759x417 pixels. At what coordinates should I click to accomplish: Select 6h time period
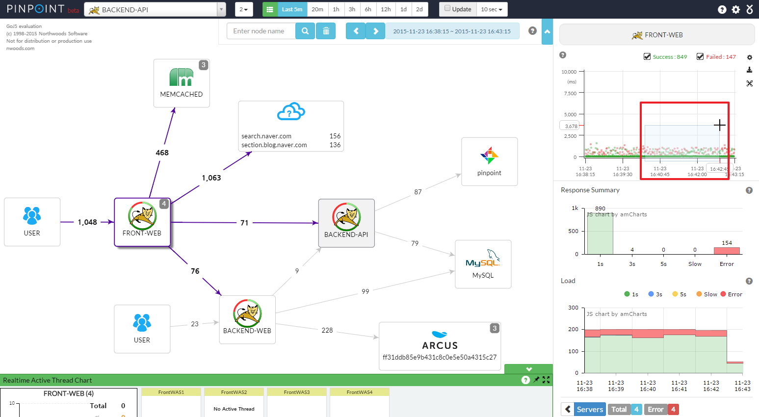[368, 9]
